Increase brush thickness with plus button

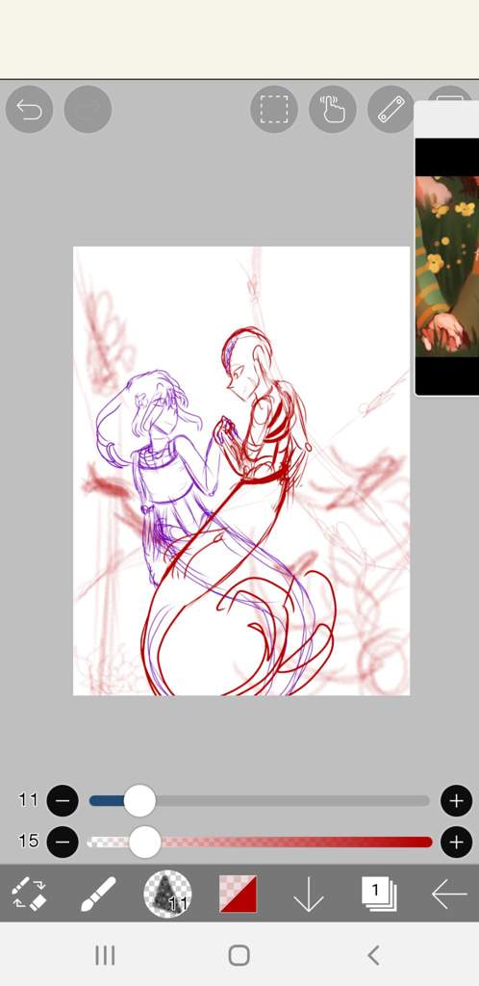pos(457,801)
